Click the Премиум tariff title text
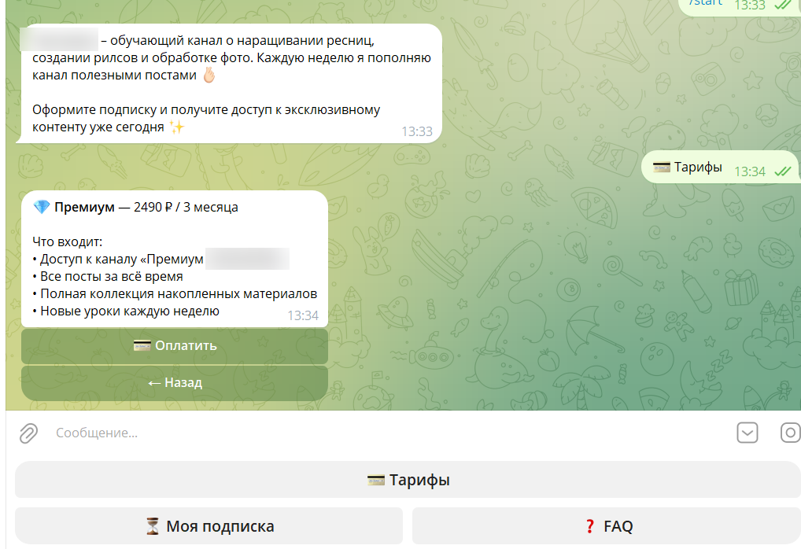 click(84, 207)
